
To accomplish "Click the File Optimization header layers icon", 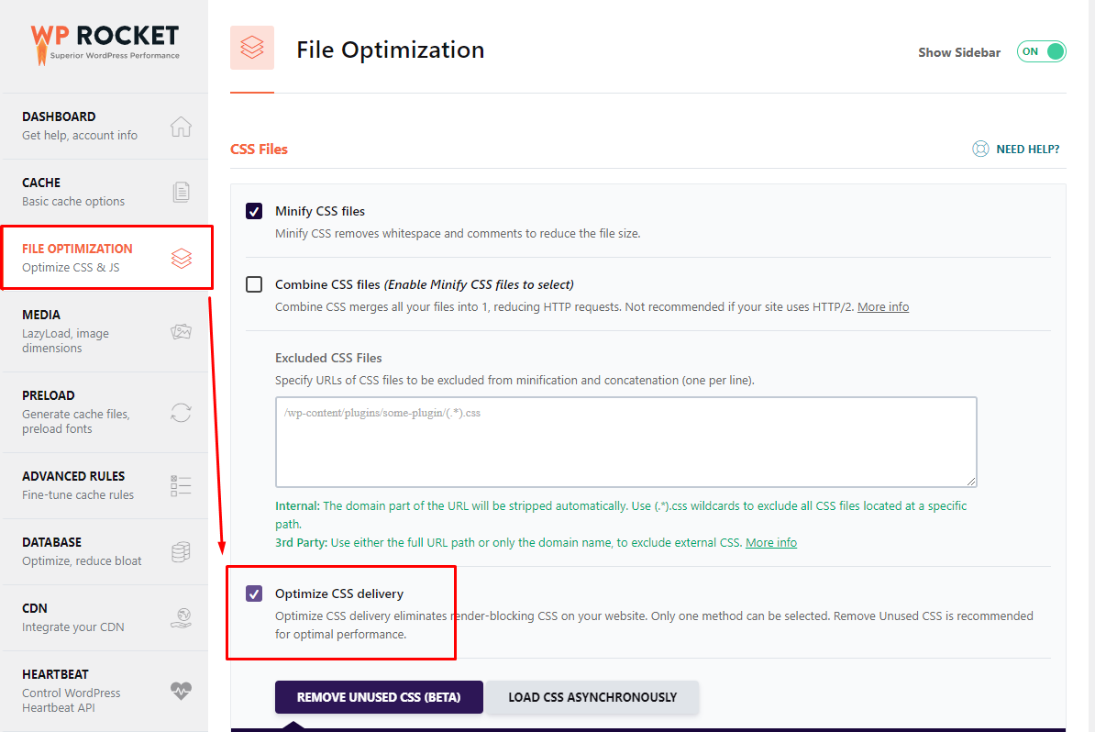I will 252,48.
